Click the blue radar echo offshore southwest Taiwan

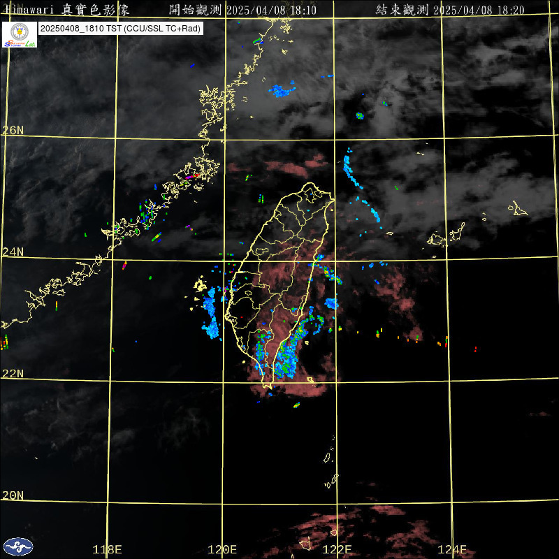[x=211, y=314]
